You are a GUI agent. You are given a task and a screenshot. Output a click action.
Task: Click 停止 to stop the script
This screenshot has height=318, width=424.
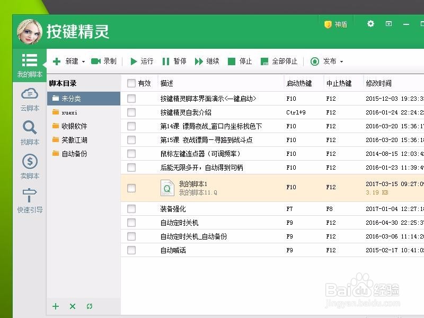click(x=240, y=61)
